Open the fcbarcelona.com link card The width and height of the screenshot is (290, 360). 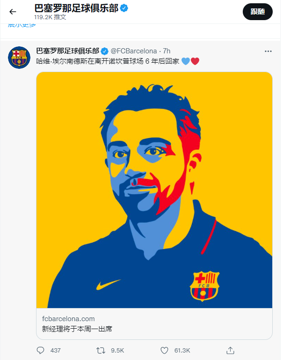click(x=154, y=324)
